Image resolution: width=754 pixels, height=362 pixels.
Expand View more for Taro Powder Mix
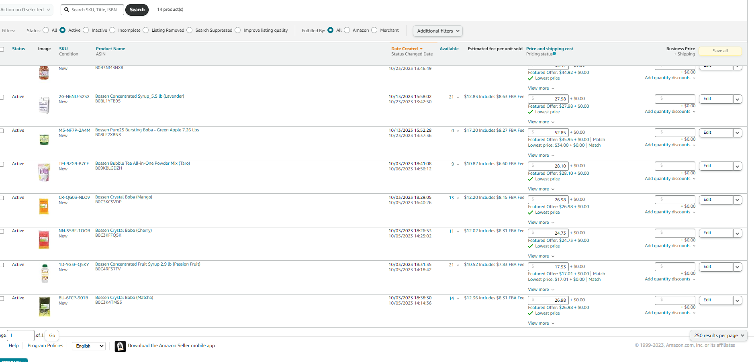(541, 189)
